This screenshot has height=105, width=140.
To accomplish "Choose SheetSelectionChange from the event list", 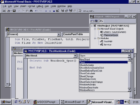I will tap(103, 82).
